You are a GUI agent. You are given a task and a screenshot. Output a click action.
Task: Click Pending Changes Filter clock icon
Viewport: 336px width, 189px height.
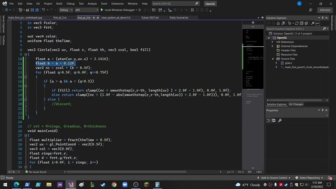point(290,23)
